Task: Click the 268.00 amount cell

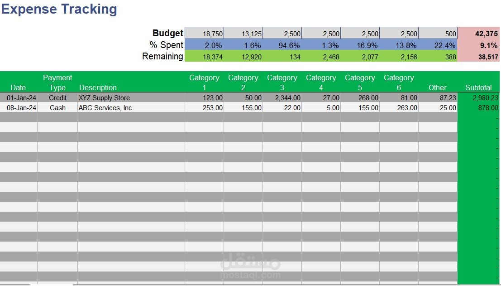Action: click(x=360, y=97)
